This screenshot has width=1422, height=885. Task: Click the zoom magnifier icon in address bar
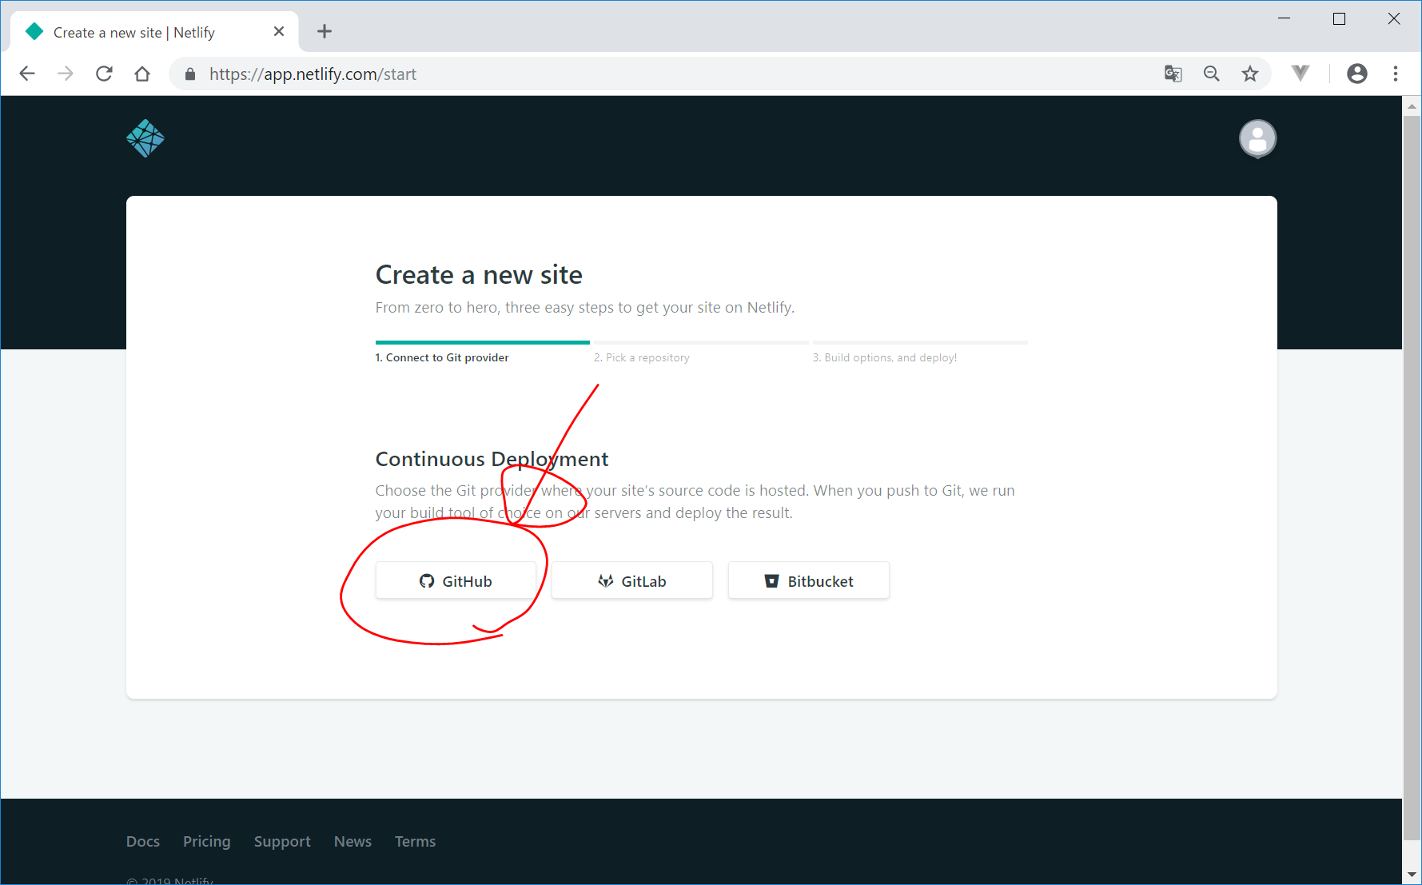[x=1212, y=74]
